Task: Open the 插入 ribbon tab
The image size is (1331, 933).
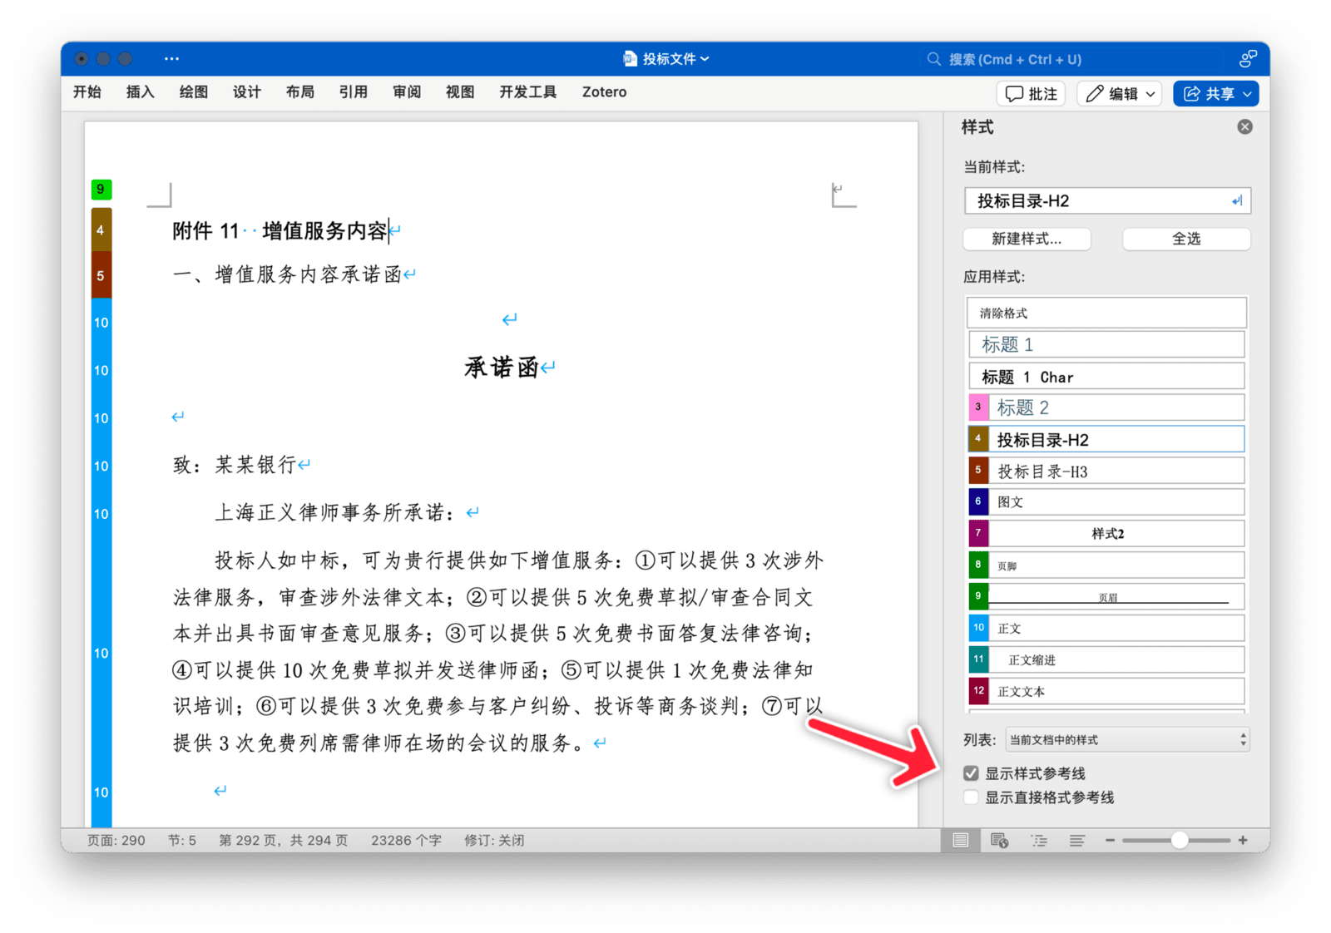Action: click(140, 92)
